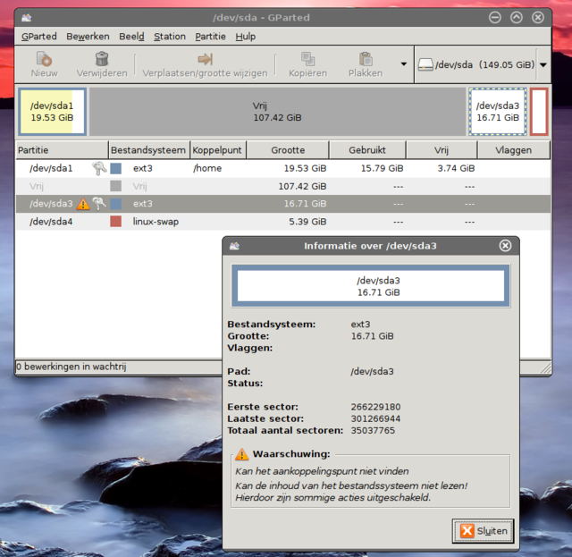572x557 pixels.
Task: Click the Verwijderen trash icon
Action: pos(102,59)
